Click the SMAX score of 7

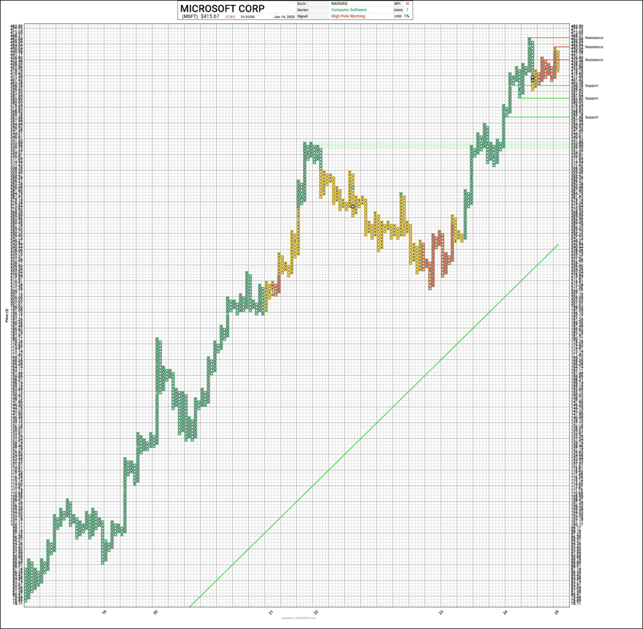click(x=407, y=10)
